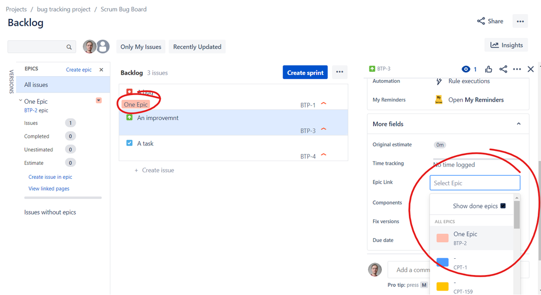Click the Original estimate 0m value
The height and width of the screenshot is (295, 541).
[x=440, y=145]
